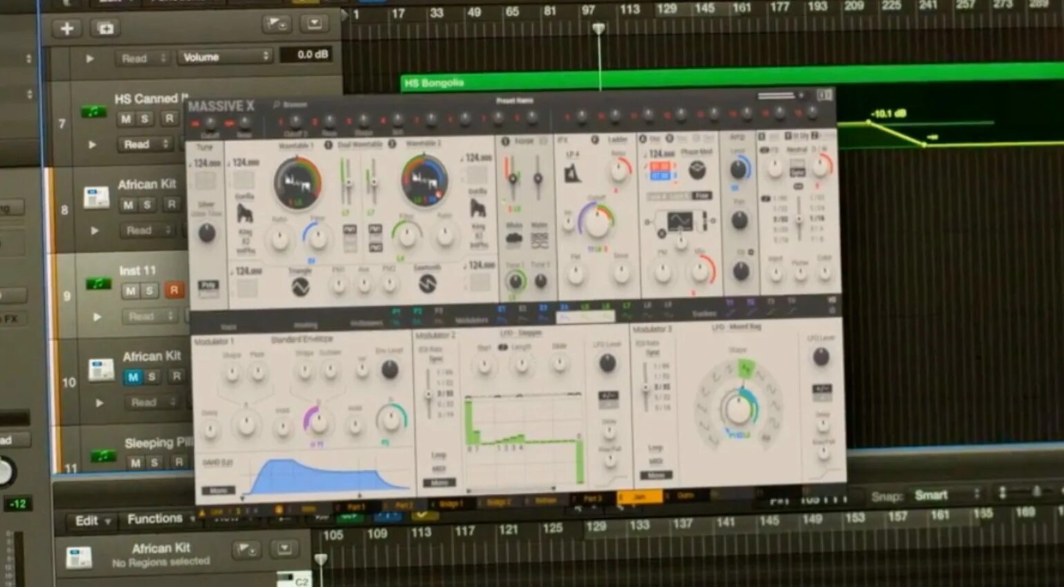This screenshot has height=587, width=1064.
Task: Click the Triangle phase-mod oscillator icon
Action: (x=300, y=286)
